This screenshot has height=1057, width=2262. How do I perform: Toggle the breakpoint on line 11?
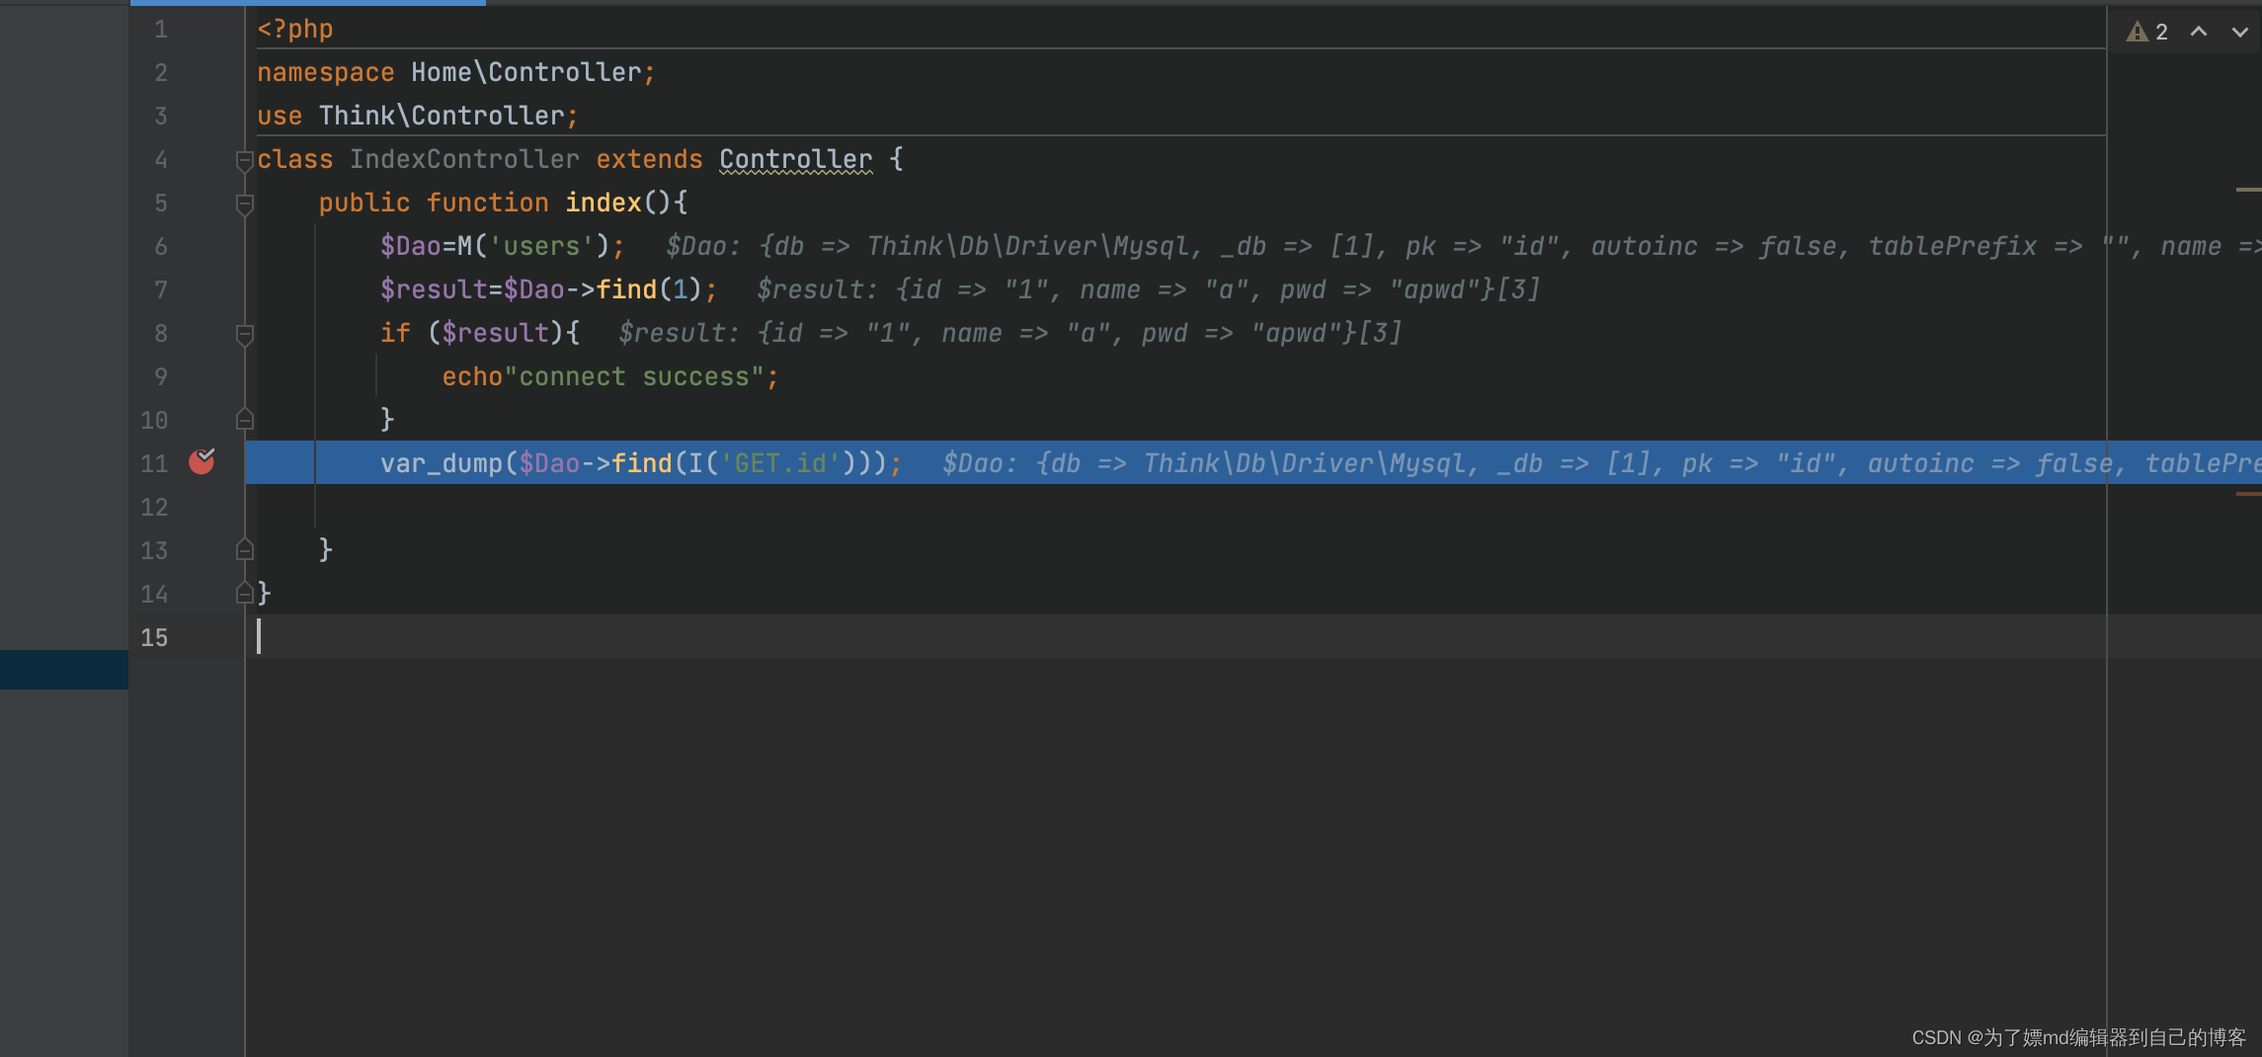[202, 461]
